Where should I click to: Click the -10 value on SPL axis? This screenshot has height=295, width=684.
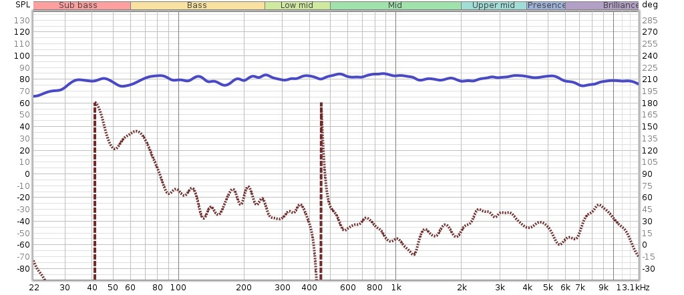pyautogui.click(x=22, y=186)
